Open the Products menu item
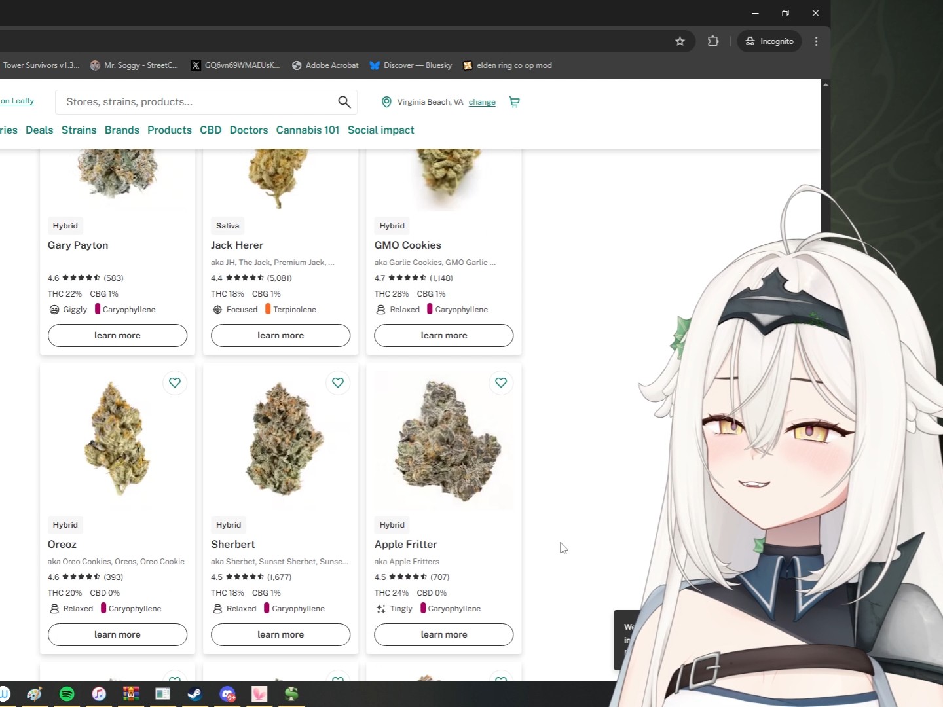The image size is (943, 707). [170, 130]
